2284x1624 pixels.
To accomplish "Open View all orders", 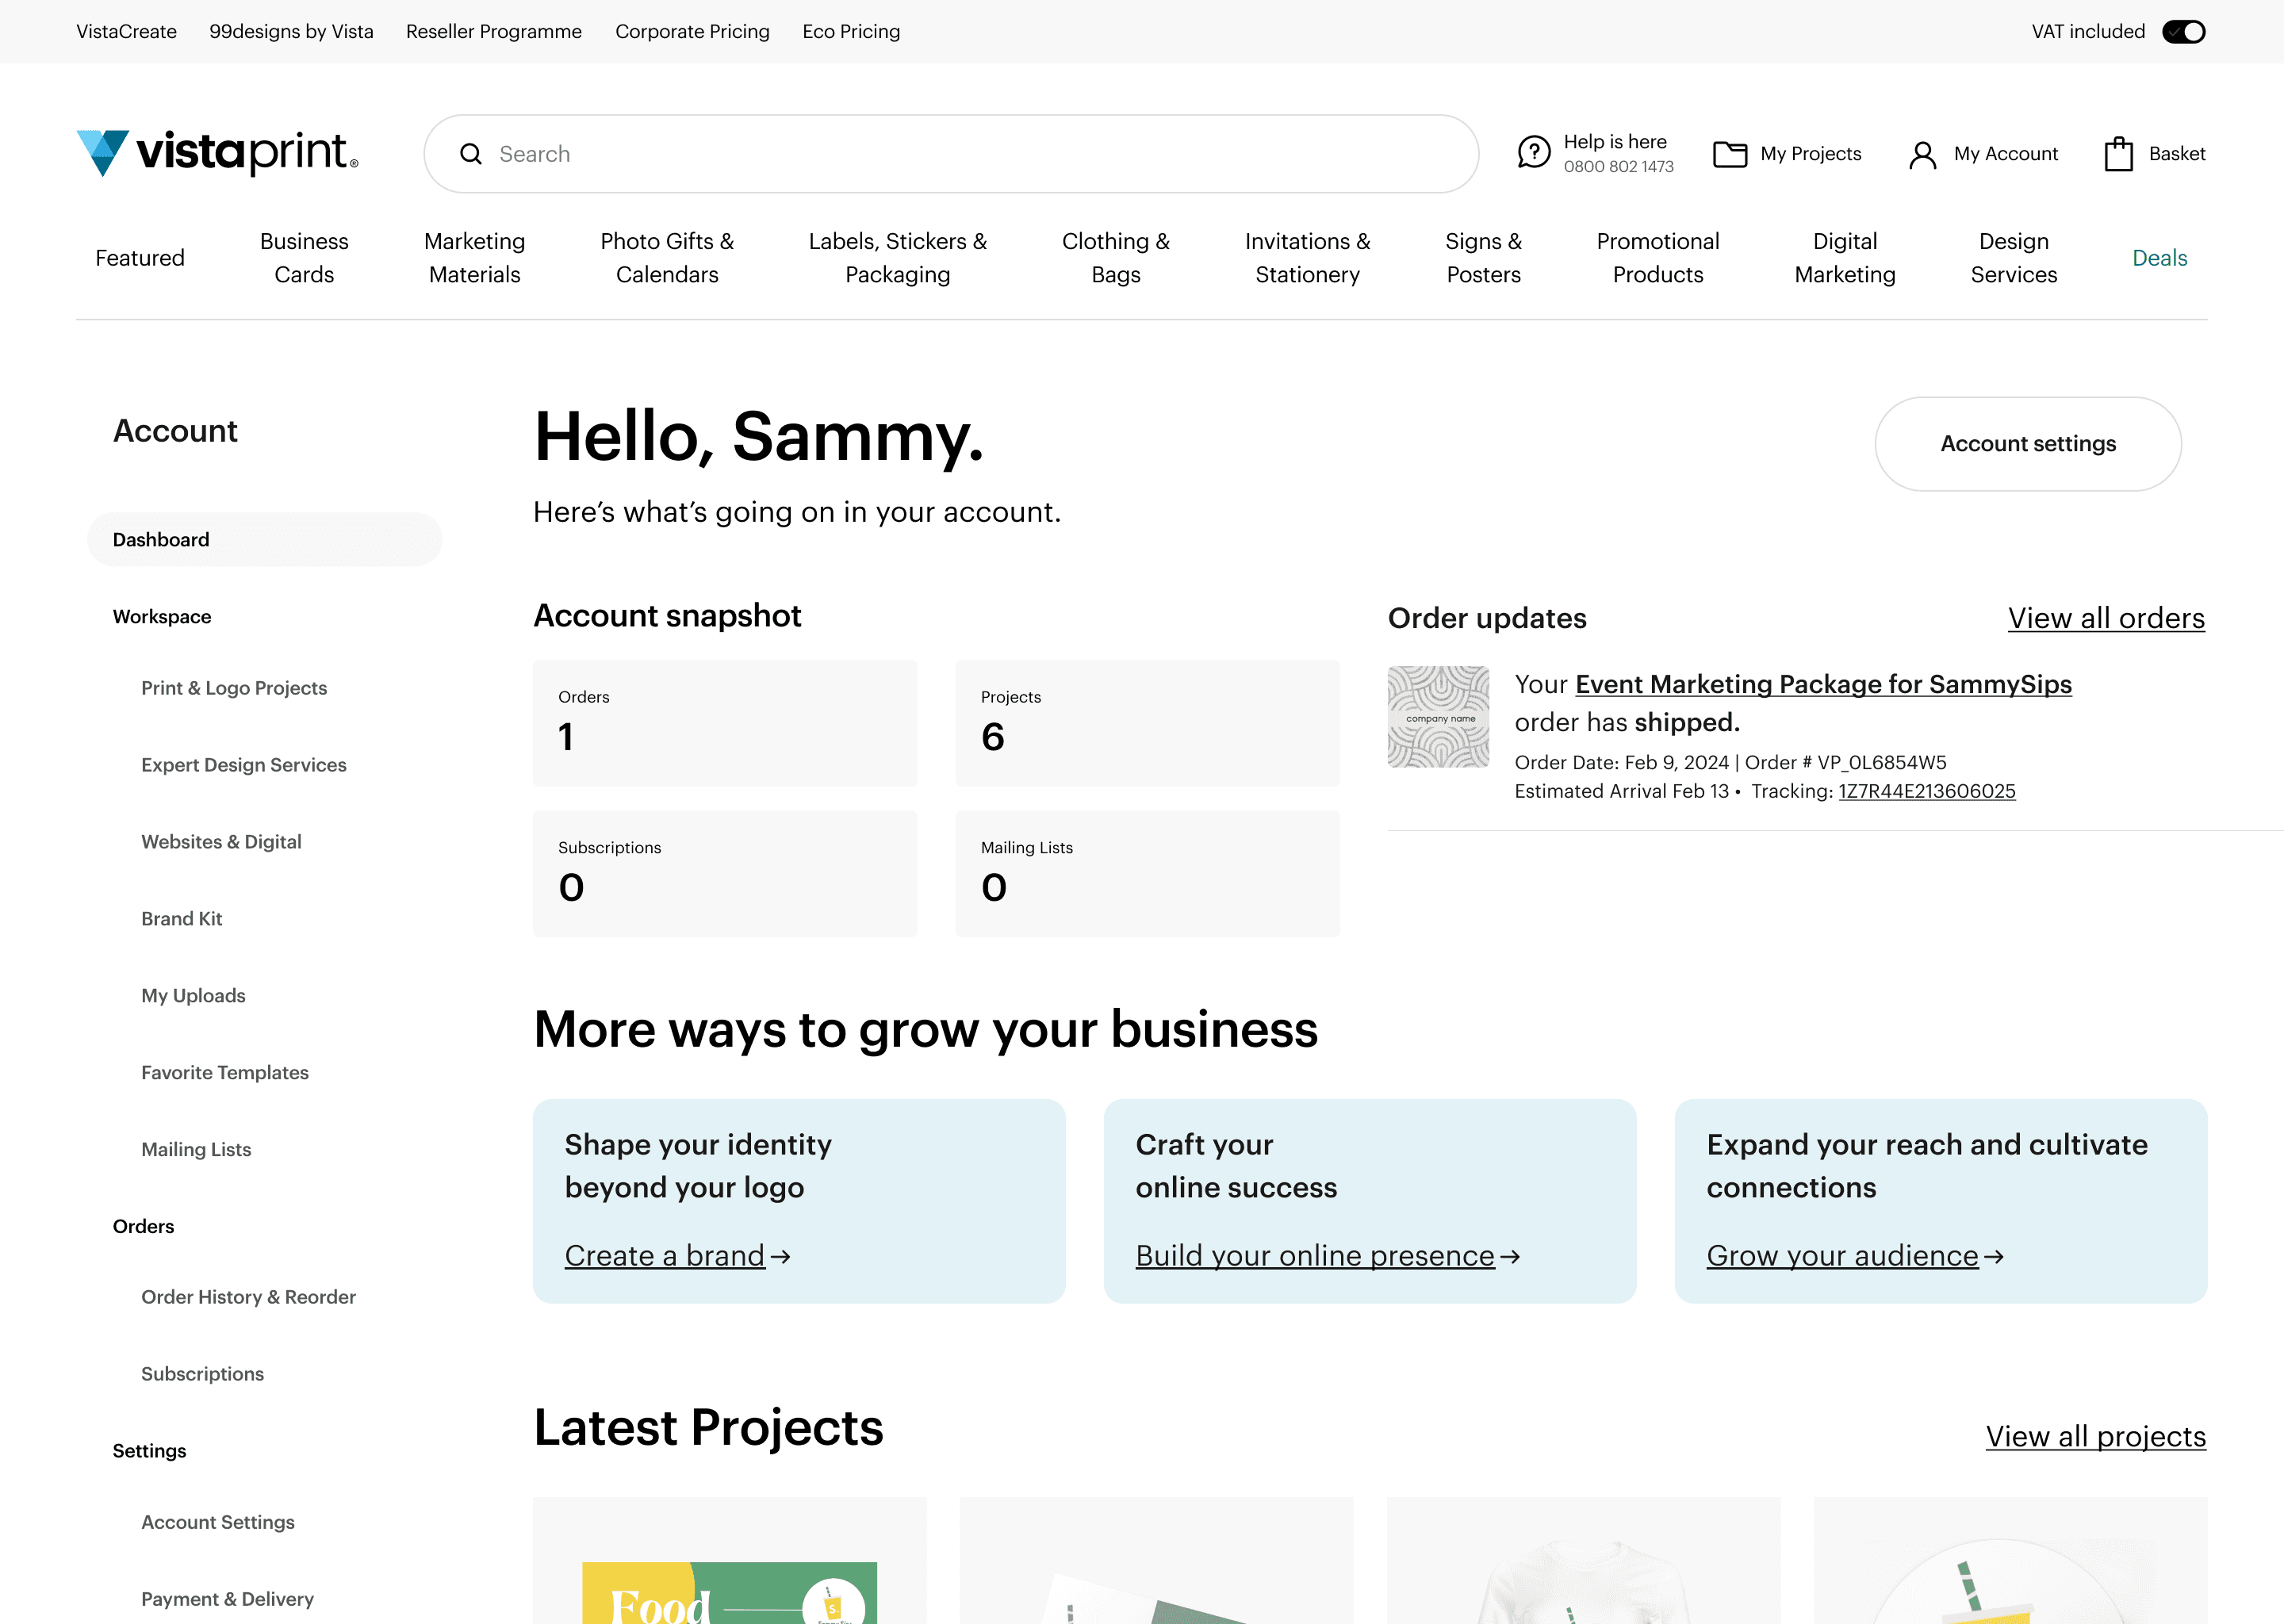I will (x=2105, y=618).
